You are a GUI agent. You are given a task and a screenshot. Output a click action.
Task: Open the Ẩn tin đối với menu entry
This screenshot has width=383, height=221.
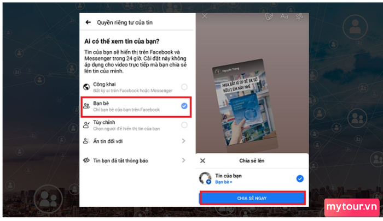[x=136, y=141]
